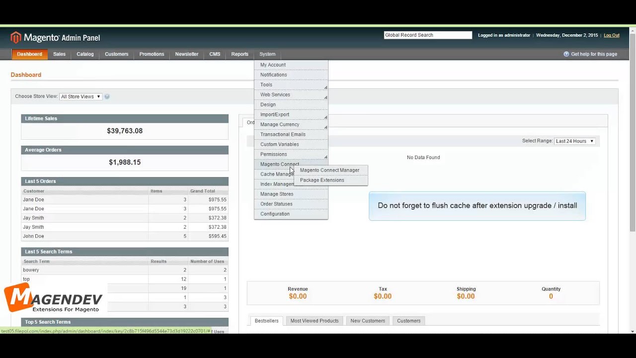Switch to Most Viewed Products tab
636x358 pixels.
tap(315, 321)
